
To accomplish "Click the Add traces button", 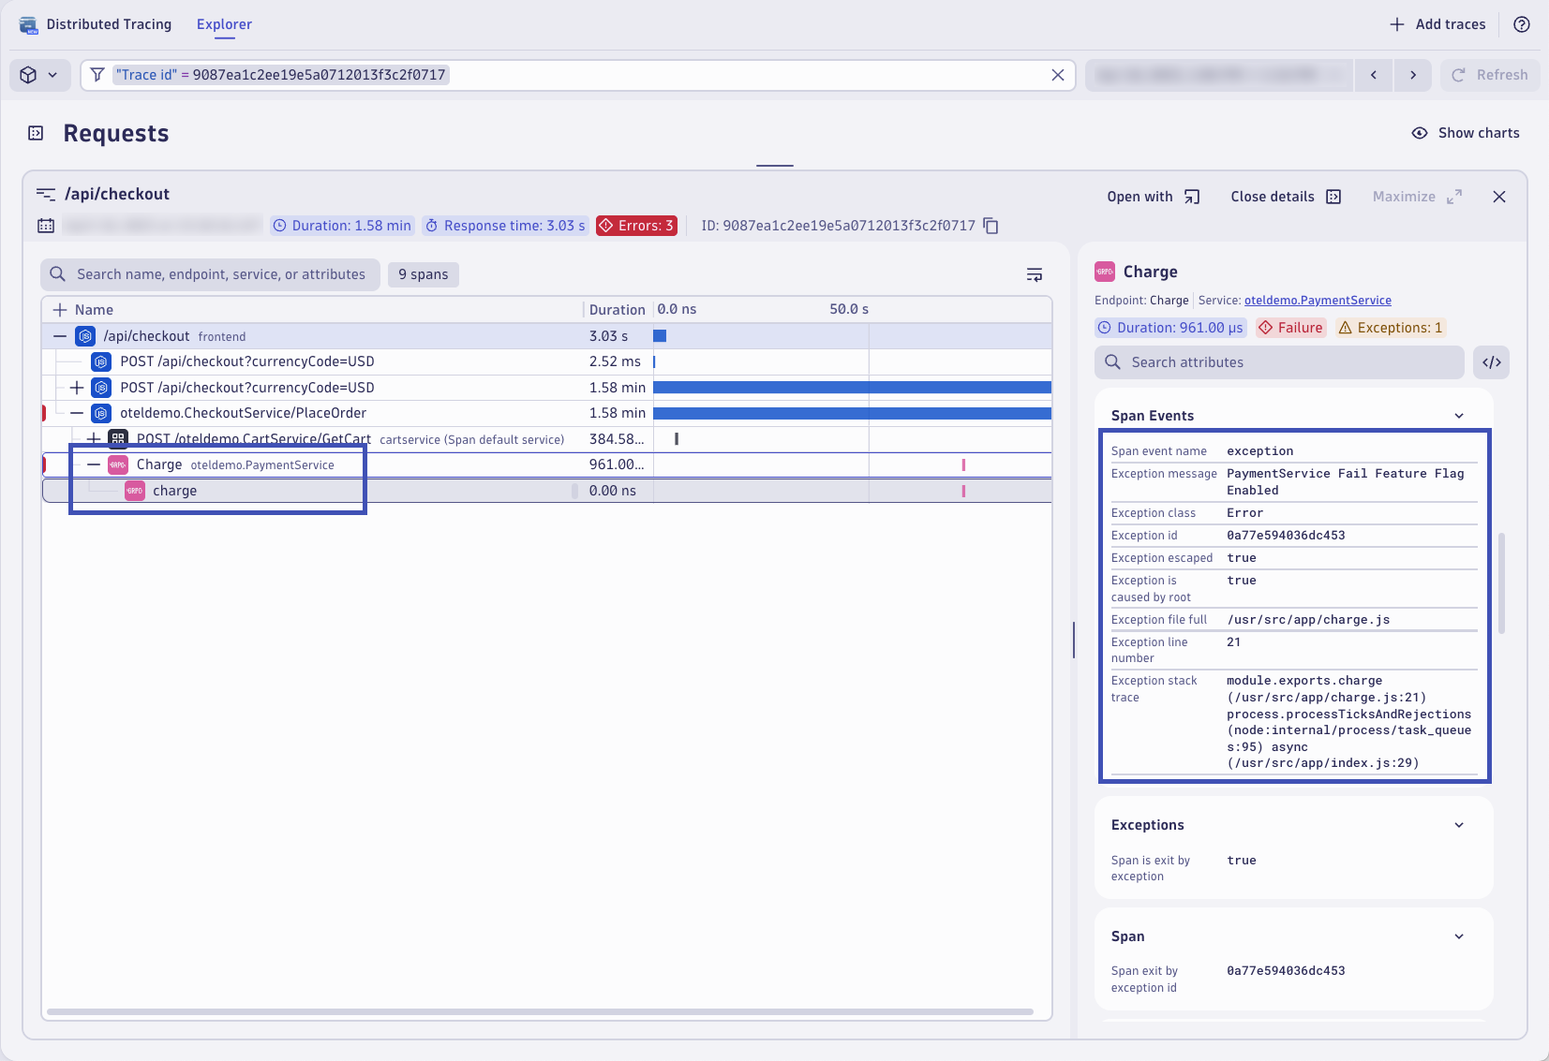I will pyautogui.click(x=1437, y=24).
